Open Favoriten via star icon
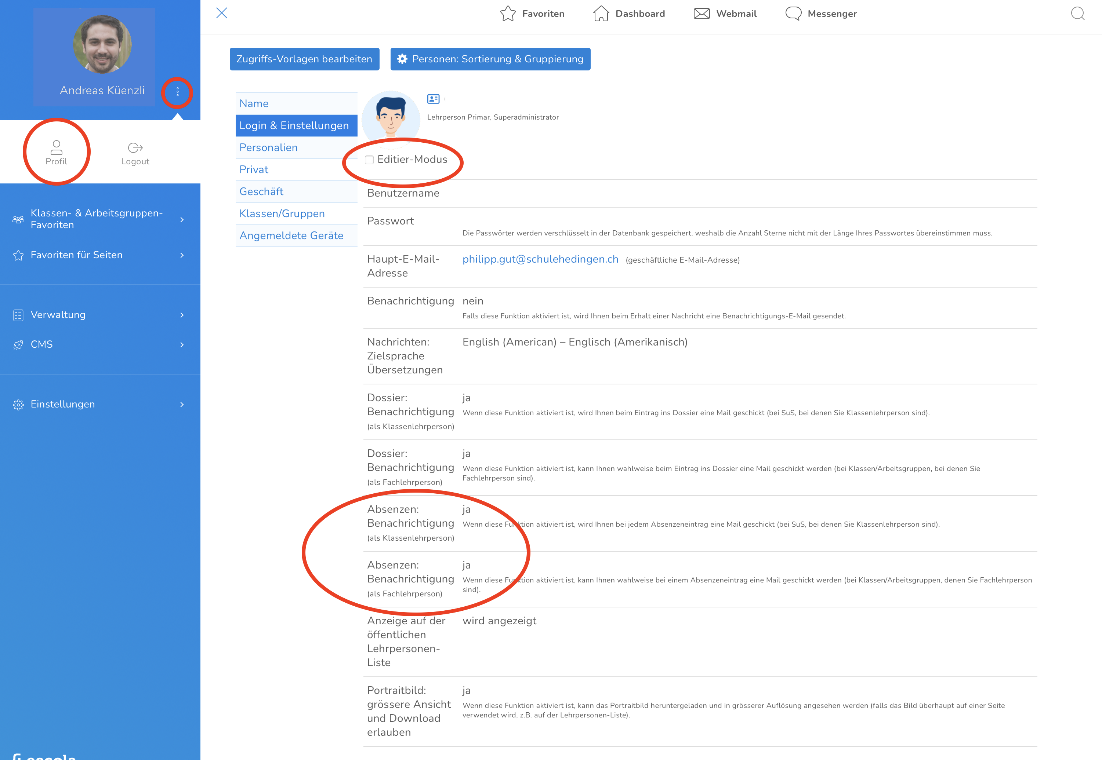1102x760 pixels. tap(508, 13)
